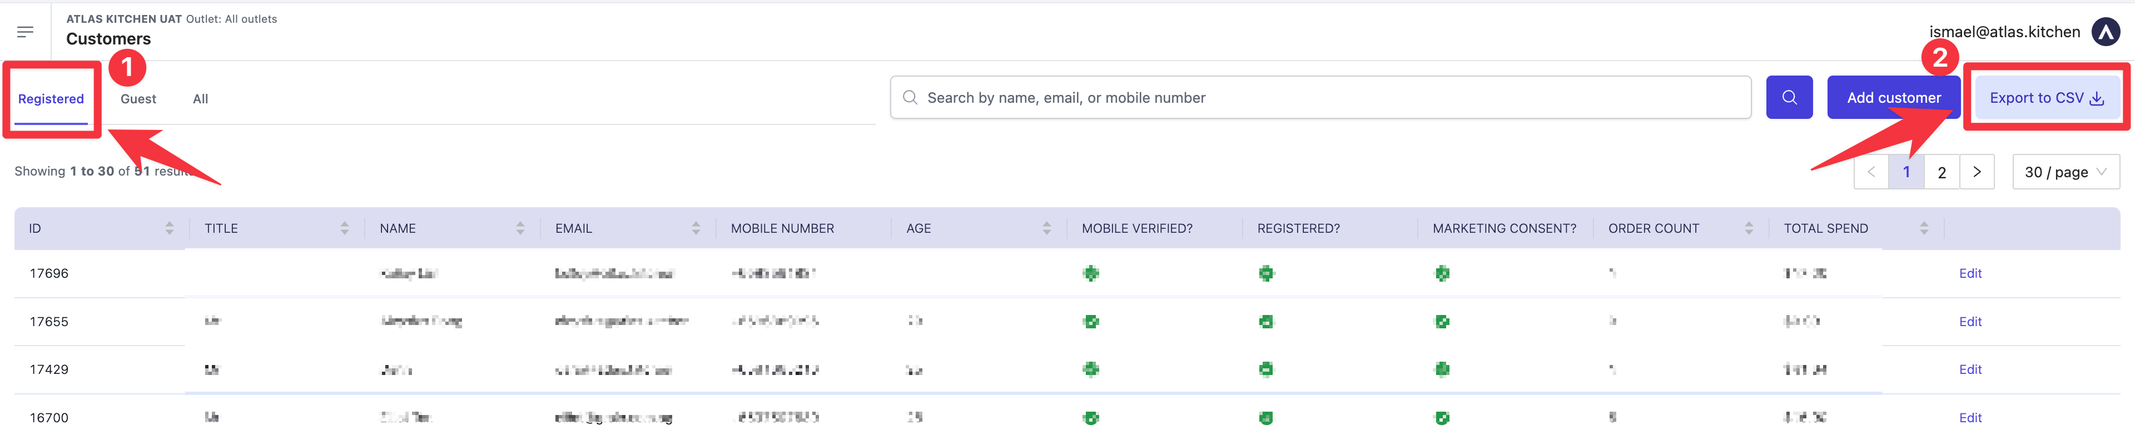Sort customers by Title column
This screenshot has width=2135, height=430.
click(344, 229)
